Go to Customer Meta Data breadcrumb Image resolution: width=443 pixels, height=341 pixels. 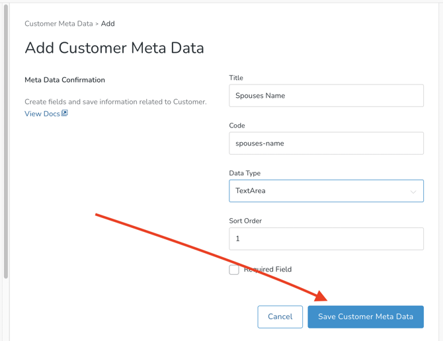(x=59, y=24)
